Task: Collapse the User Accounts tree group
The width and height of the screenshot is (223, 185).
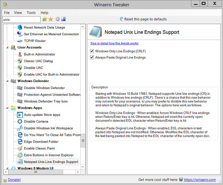Action: pos(7,48)
